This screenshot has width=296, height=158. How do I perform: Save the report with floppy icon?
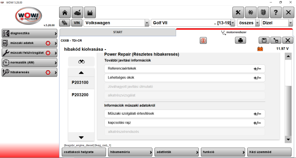264,40
